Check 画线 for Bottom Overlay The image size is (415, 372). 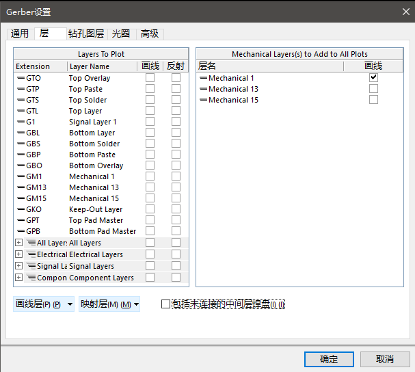point(150,165)
